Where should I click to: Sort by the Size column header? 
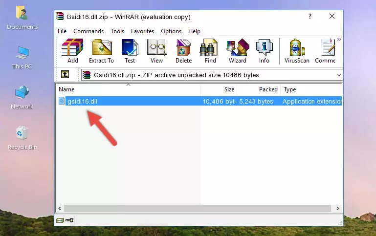(219, 89)
